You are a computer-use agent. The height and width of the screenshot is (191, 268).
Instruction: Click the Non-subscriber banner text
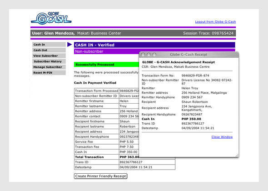[89, 51]
